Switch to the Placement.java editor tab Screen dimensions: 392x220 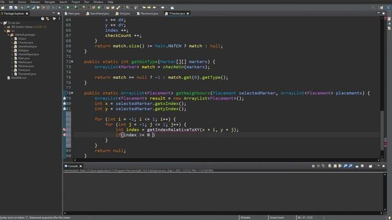(148, 13)
